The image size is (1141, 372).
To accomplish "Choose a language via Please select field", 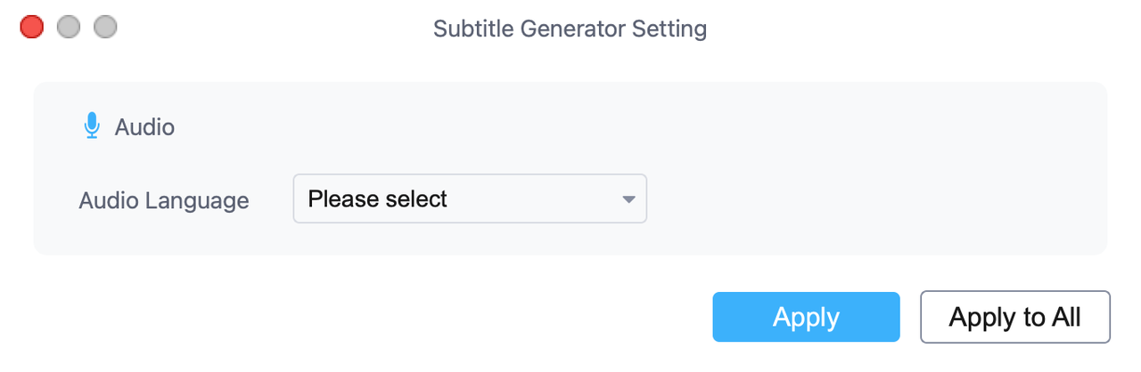I will 470,198.
